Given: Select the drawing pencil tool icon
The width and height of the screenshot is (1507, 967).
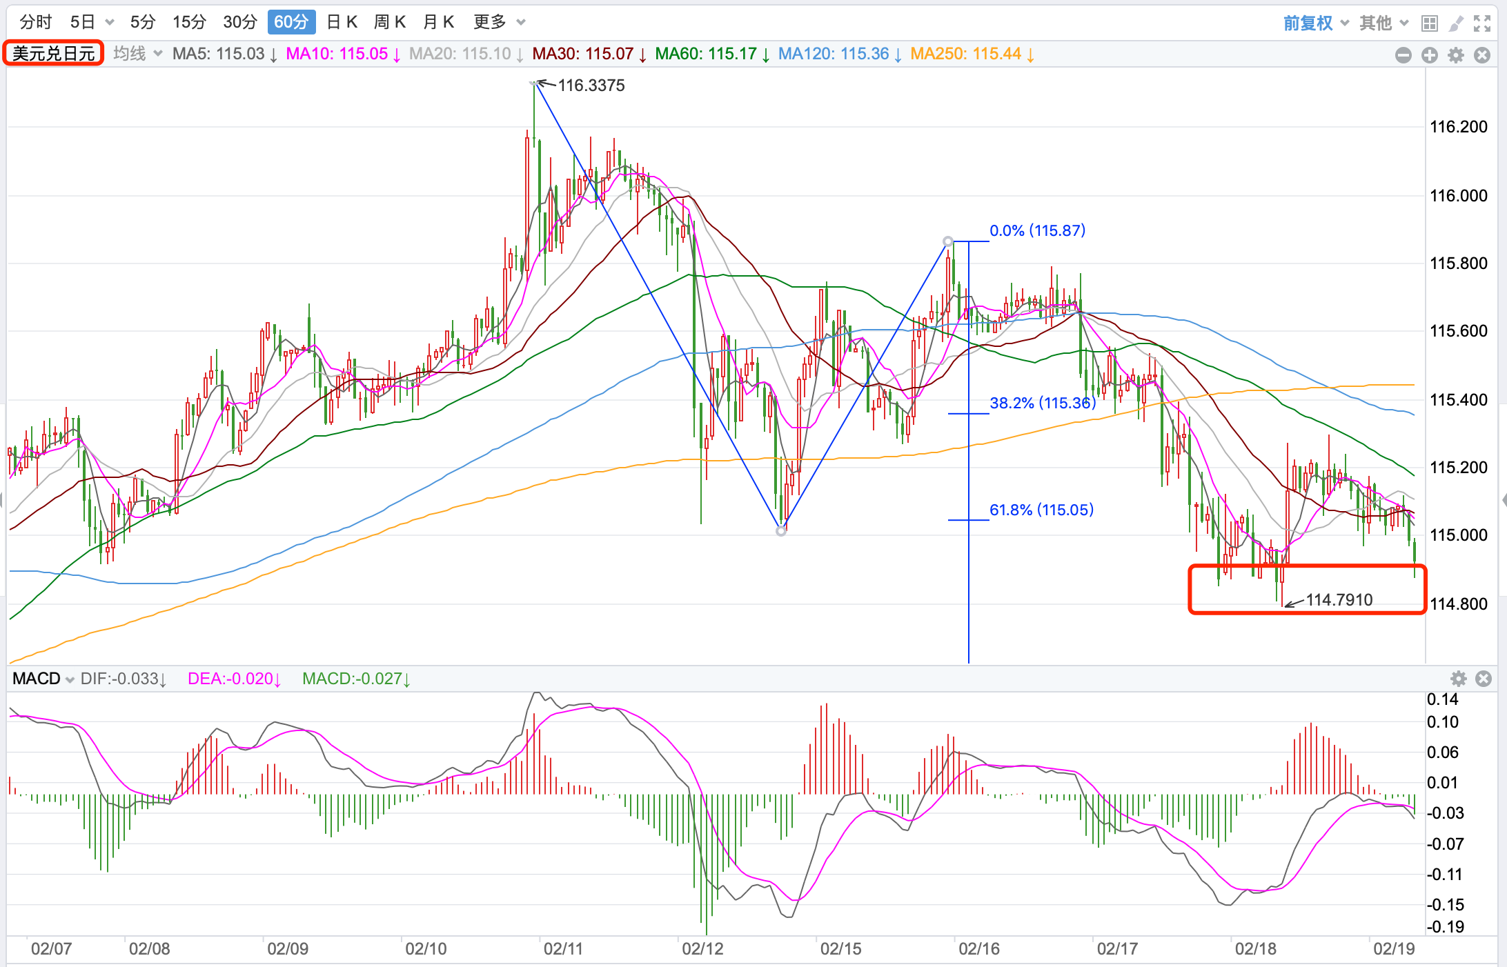Looking at the screenshot, I should tap(1456, 24).
